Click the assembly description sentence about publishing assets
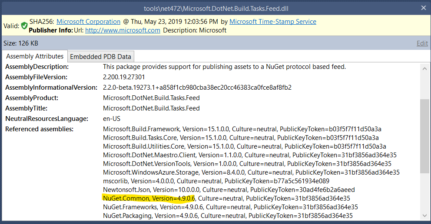This screenshot has width=431, height=224. point(224,67)
